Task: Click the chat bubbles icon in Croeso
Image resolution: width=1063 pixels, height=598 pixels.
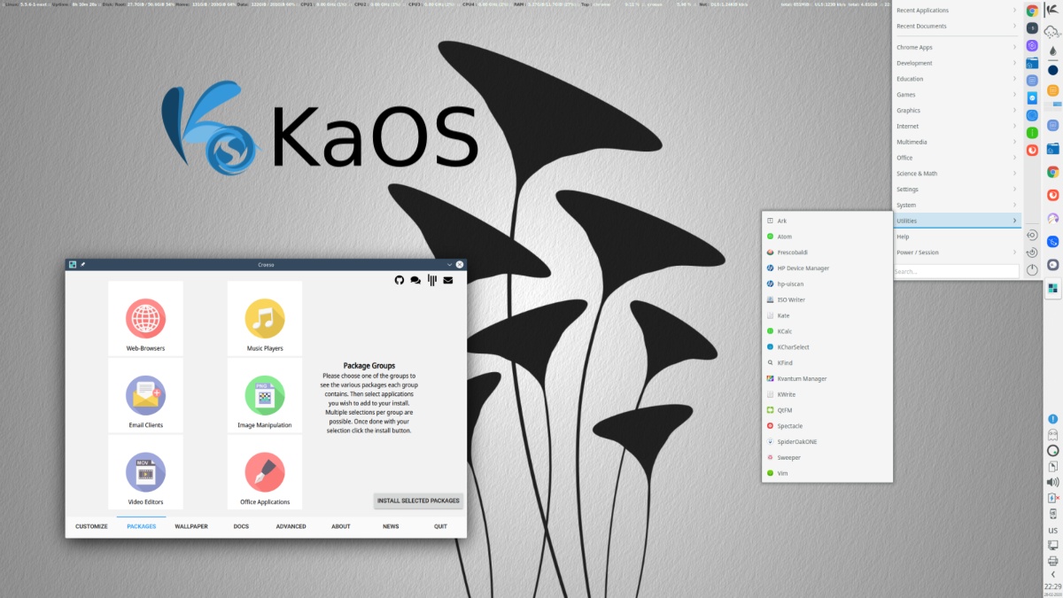Action: pyautogui.click(x=415, y=280)
